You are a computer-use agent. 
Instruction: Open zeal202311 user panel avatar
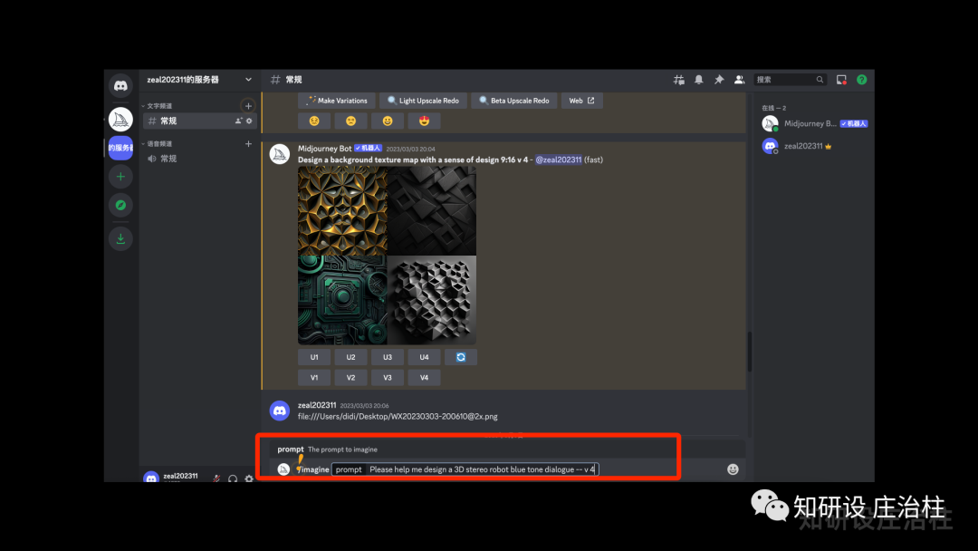pyautogui.click(x=151, y=478)
